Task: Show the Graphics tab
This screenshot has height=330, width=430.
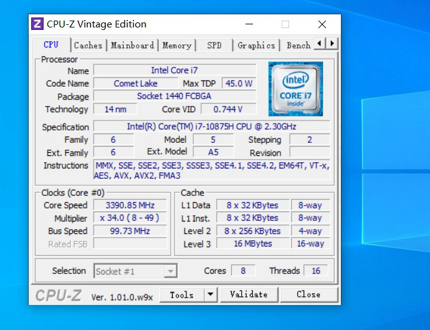Action: click(x=256, y=46)
